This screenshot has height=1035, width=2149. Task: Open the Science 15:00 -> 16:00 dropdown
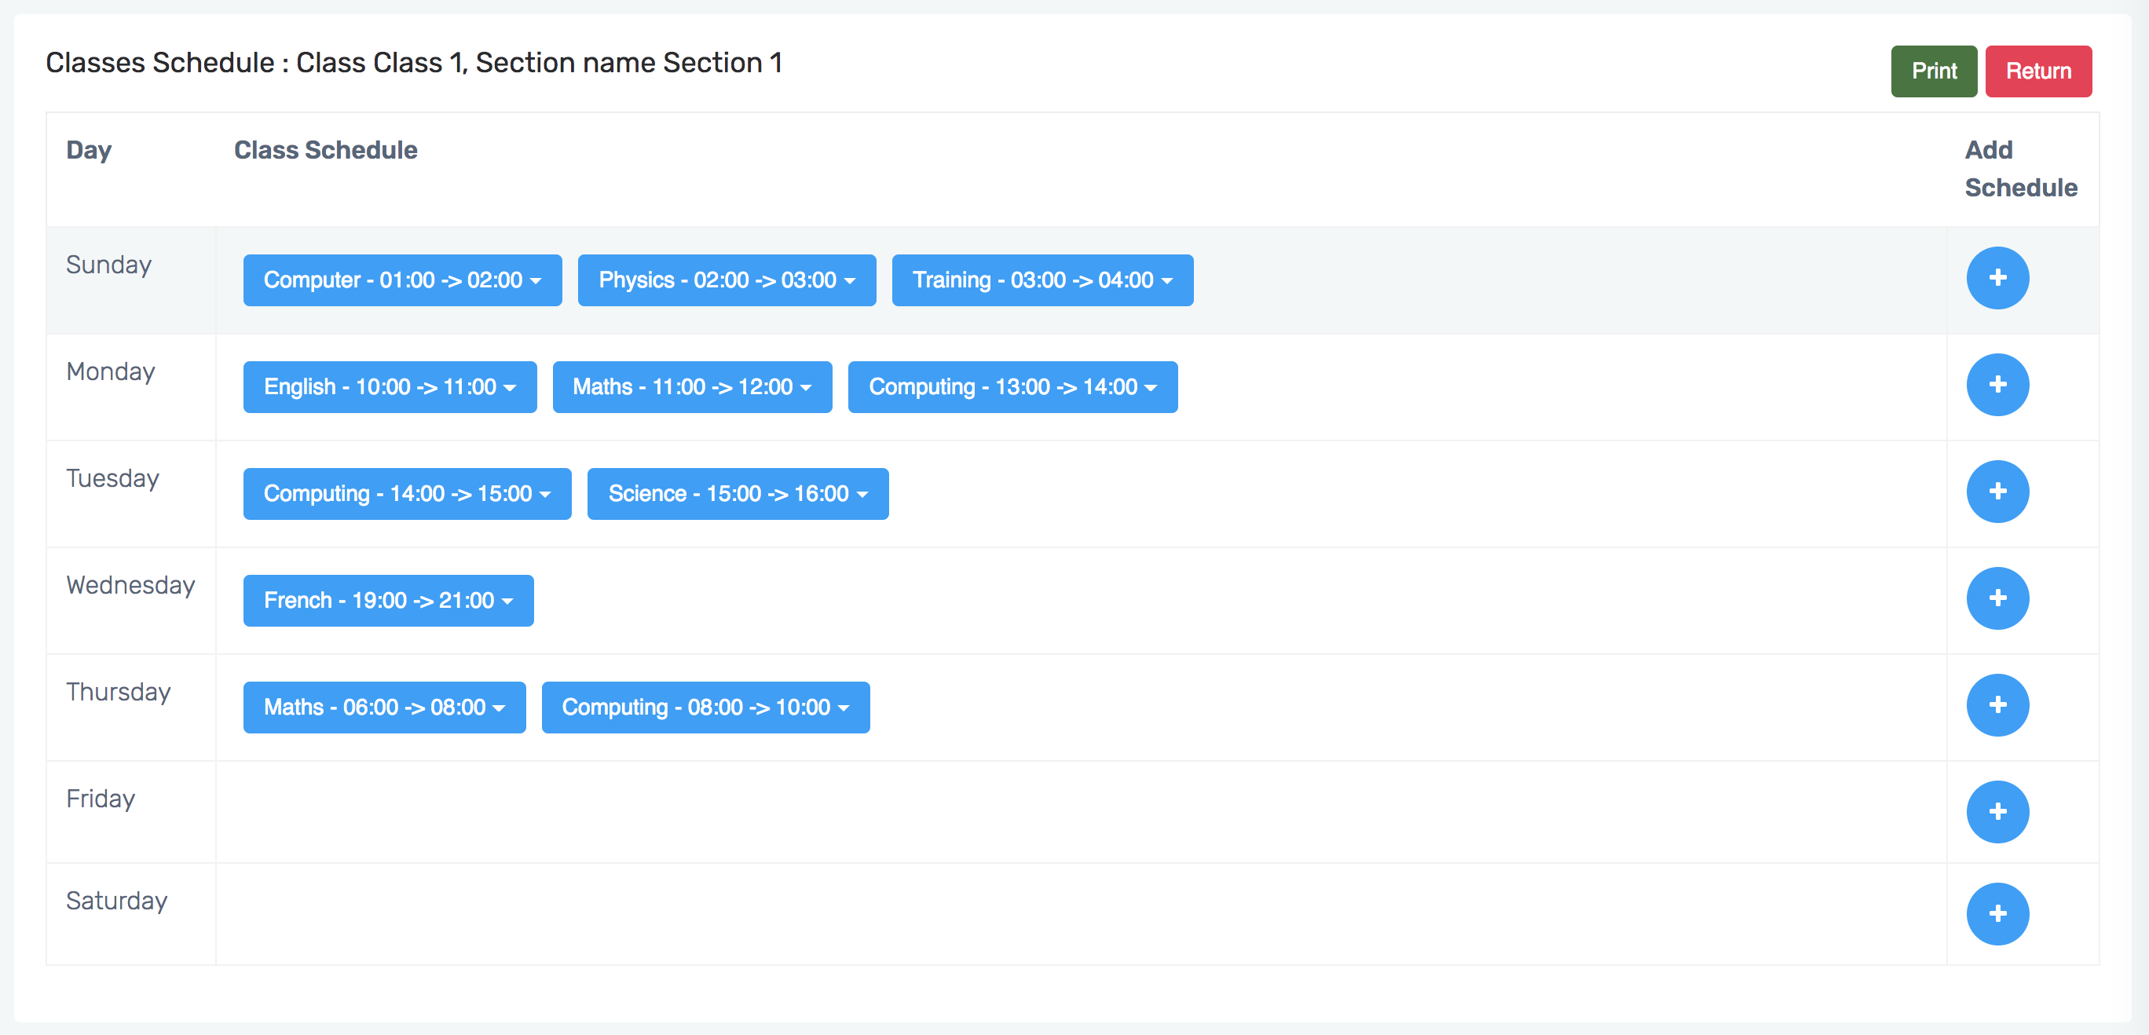(738, 494)
